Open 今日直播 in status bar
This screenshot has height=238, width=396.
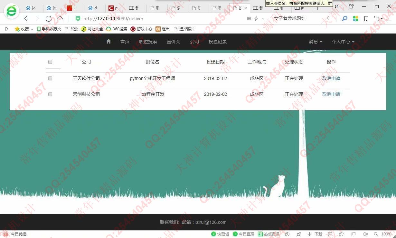pos(244,234)
